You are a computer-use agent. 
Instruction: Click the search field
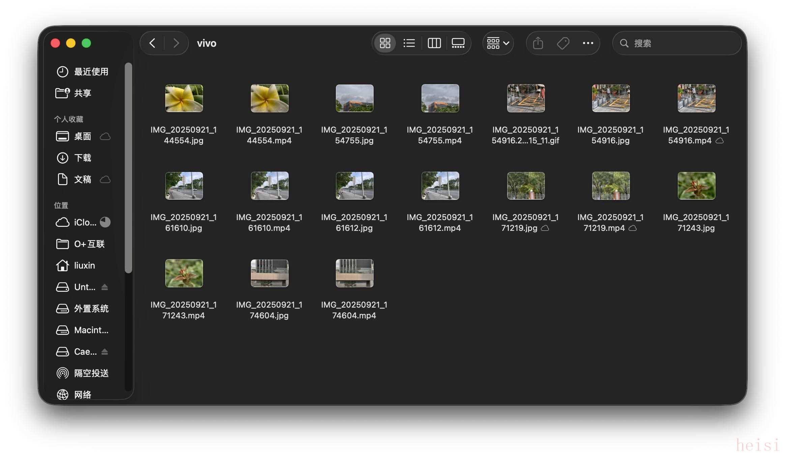(x=681, y=43)
